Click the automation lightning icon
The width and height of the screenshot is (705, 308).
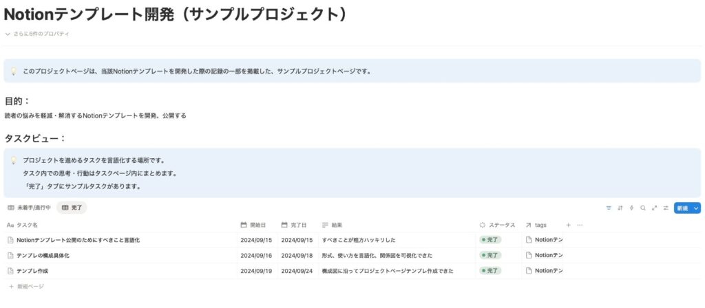click(x=632, y=208)
